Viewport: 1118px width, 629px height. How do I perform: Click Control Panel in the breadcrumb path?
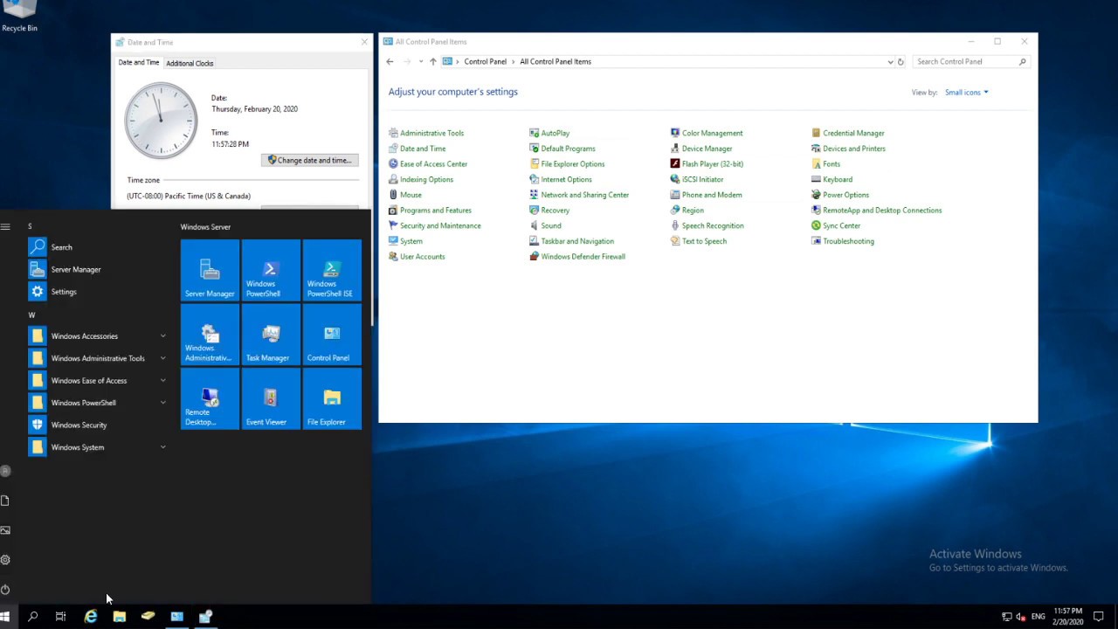[x=485, y=62]
